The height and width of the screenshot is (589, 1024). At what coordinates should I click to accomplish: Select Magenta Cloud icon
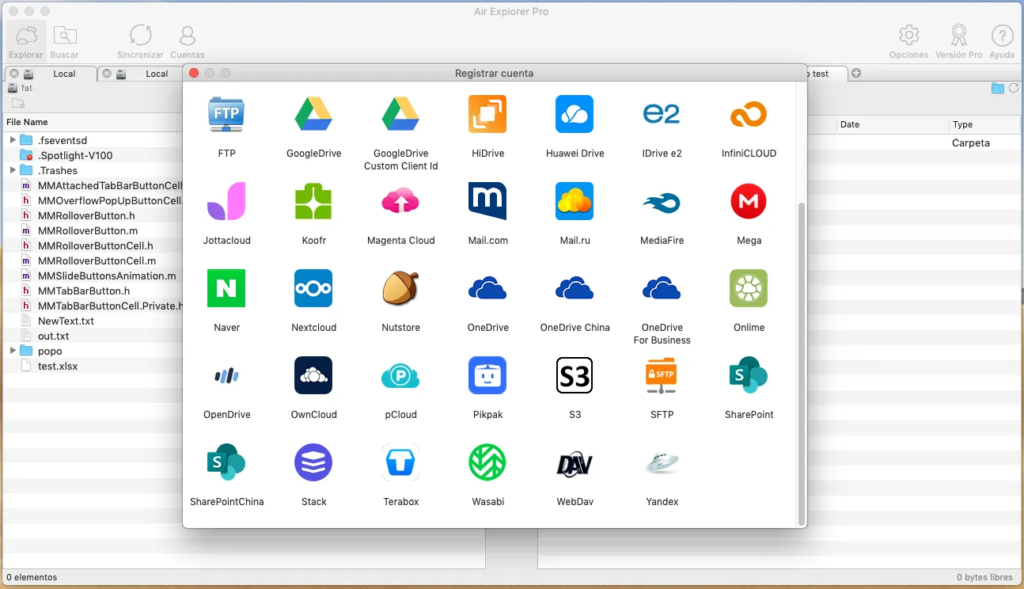click(400, 201)
